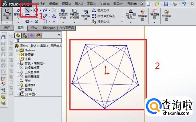This screenshot has height=122, width=196.
Task: Click 镜向实体 Mirror Entities
Action: (x=101, y=10)
